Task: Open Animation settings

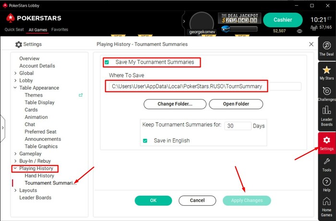Action: [36, 117]
